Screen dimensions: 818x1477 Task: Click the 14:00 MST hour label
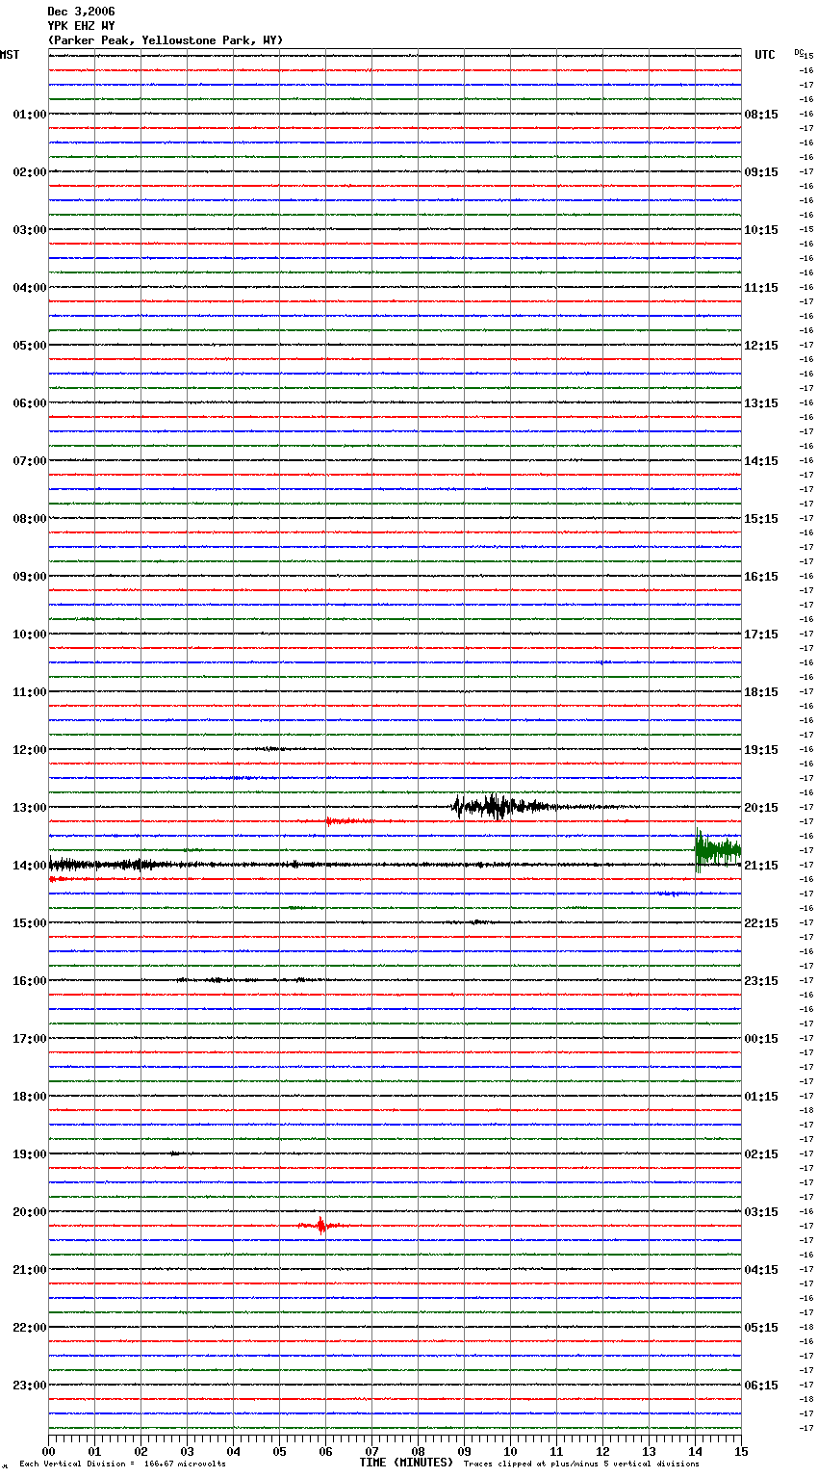click(29, 866)
